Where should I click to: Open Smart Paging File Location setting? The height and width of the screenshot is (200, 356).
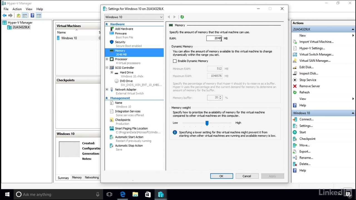point(131,129)
